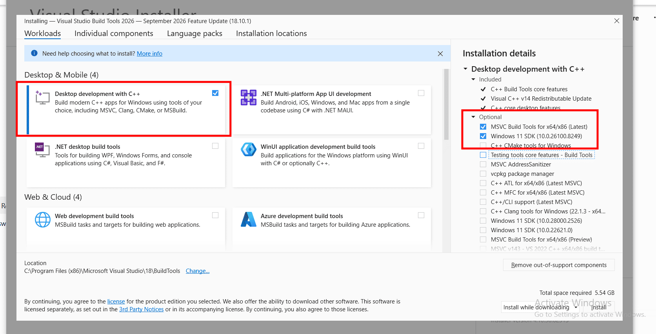The width and height of the screenshot is (656, 334).
Task: Enable MSVC AddressSanitizer option
Action: point(483,164)
